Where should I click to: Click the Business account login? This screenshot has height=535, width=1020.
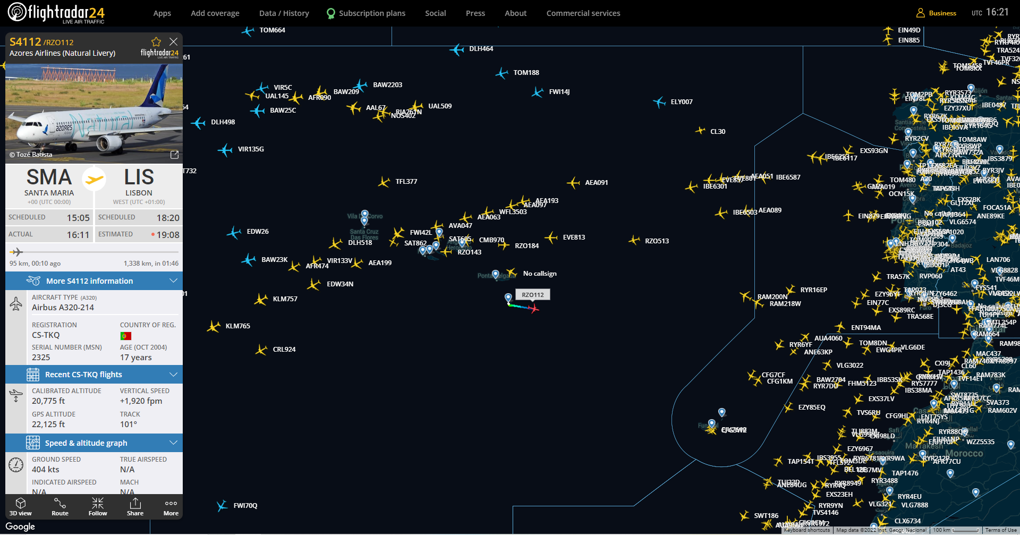point(936,13)
